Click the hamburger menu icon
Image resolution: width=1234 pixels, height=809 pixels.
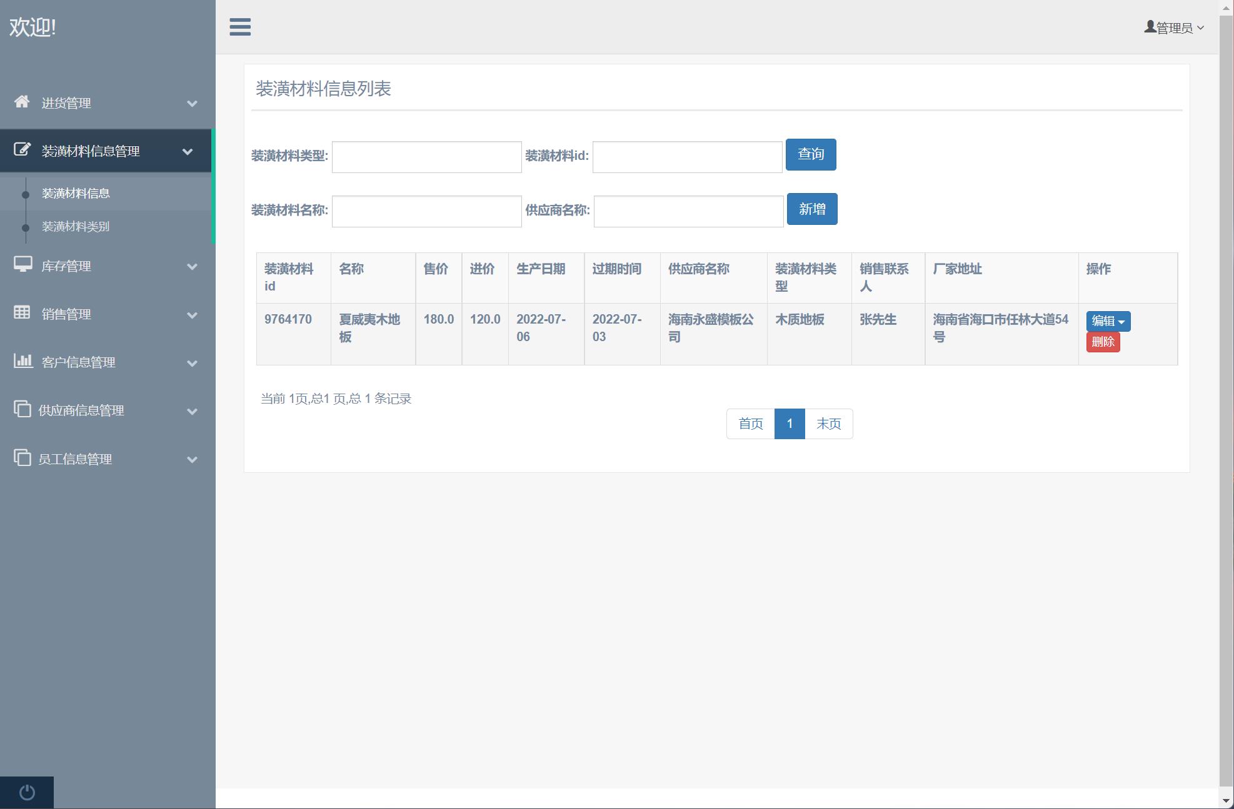pyautogui.click(x=240, y=27)
